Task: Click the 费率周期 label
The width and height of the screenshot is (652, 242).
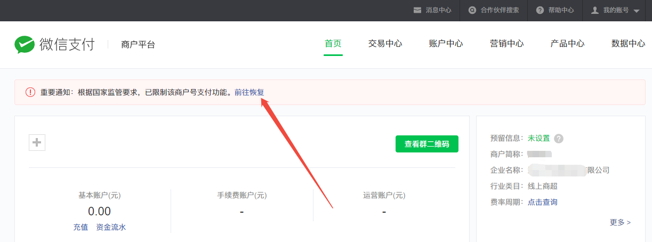Action: [x=505, y=203]
